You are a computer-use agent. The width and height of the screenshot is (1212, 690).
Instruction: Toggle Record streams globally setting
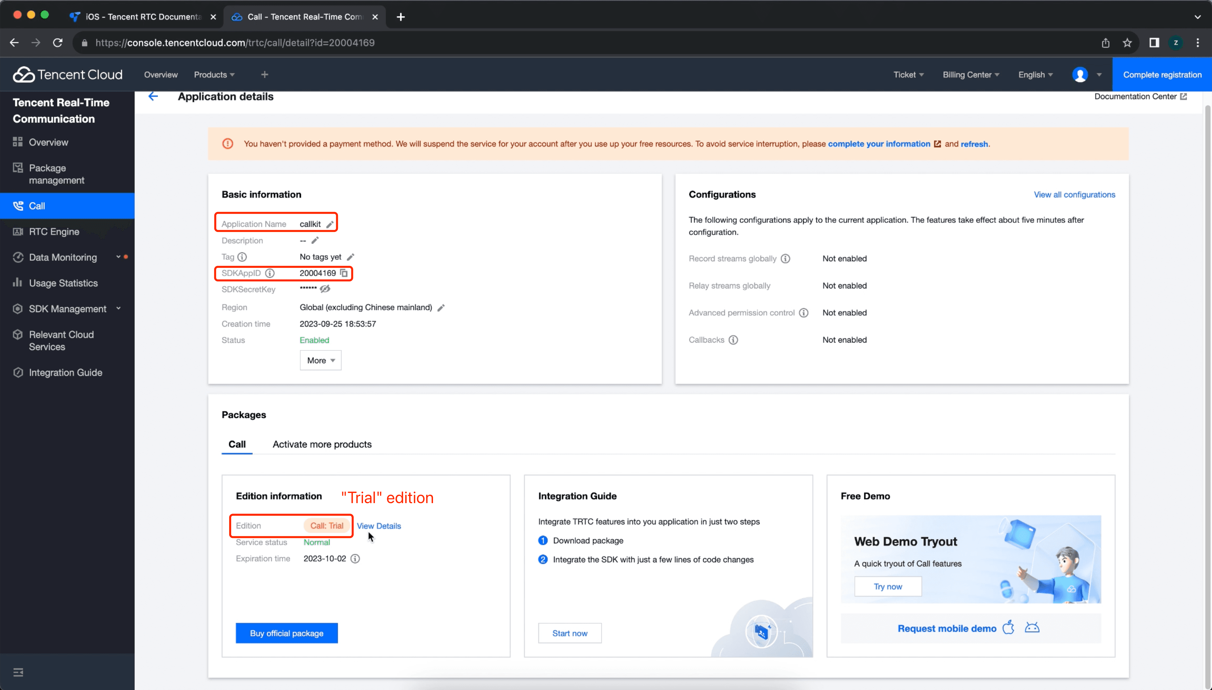point(844,258)
